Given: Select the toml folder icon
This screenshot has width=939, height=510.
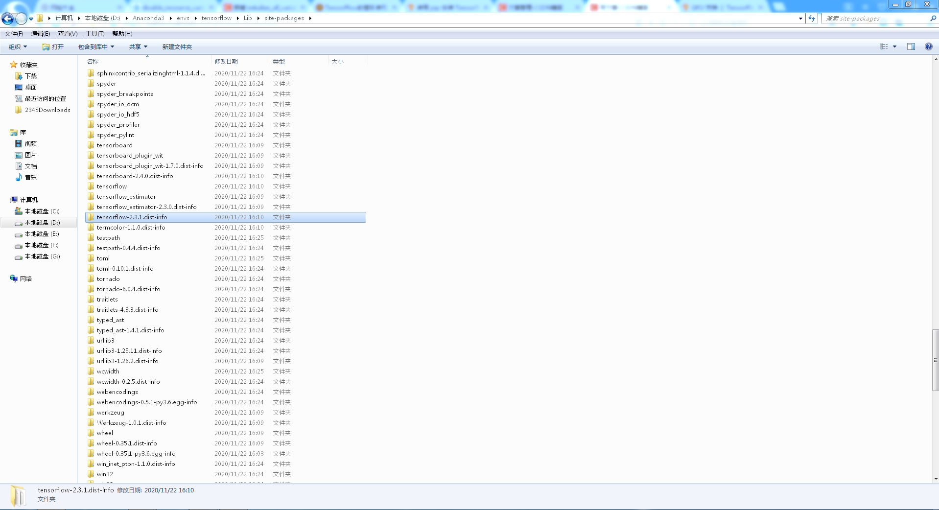Looking at the screenshot, I should point(91,258).
